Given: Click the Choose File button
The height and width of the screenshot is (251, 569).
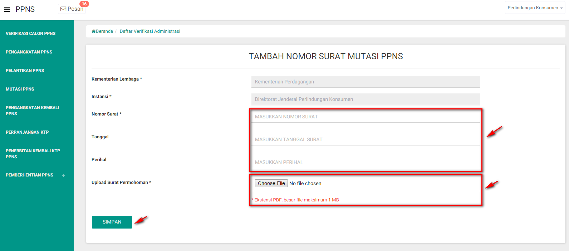Looking at the screenshot, I should click(x=271, y=183).
